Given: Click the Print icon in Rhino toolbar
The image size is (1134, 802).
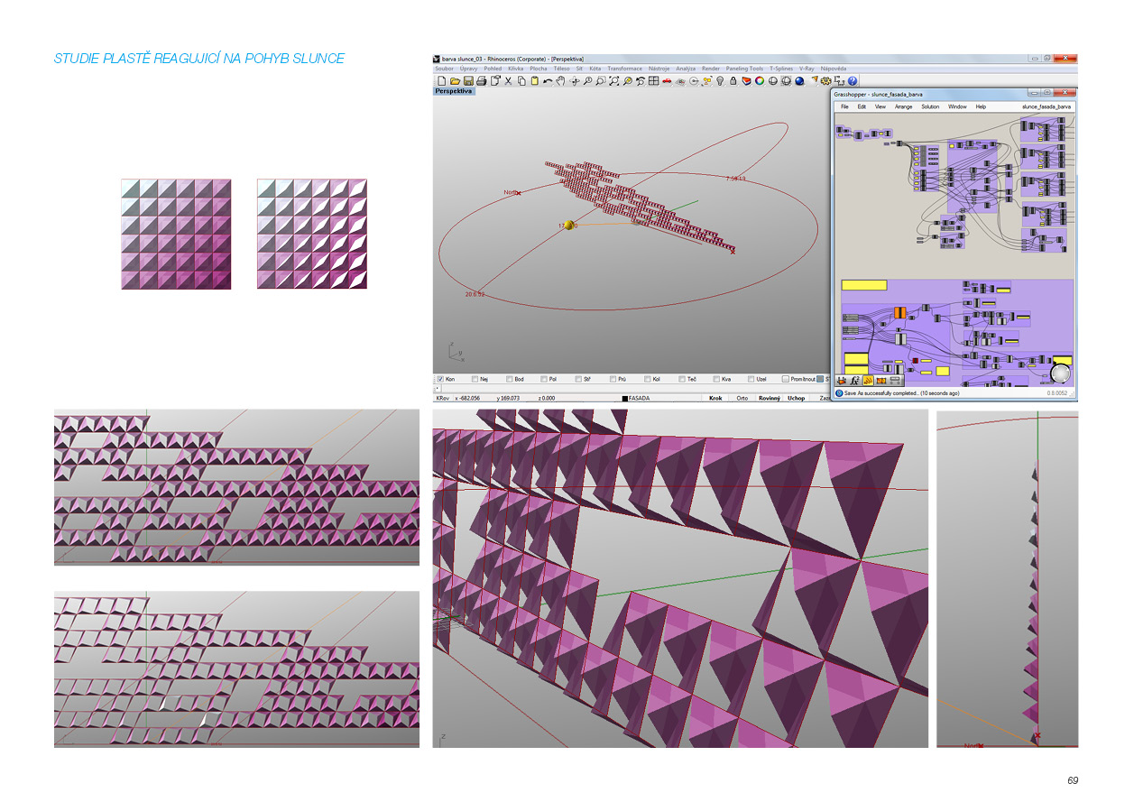Looking at the screenshot, I should coord(481,81).
